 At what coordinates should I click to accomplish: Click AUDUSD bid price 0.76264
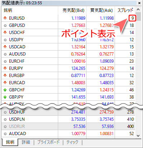click(78, 54)
